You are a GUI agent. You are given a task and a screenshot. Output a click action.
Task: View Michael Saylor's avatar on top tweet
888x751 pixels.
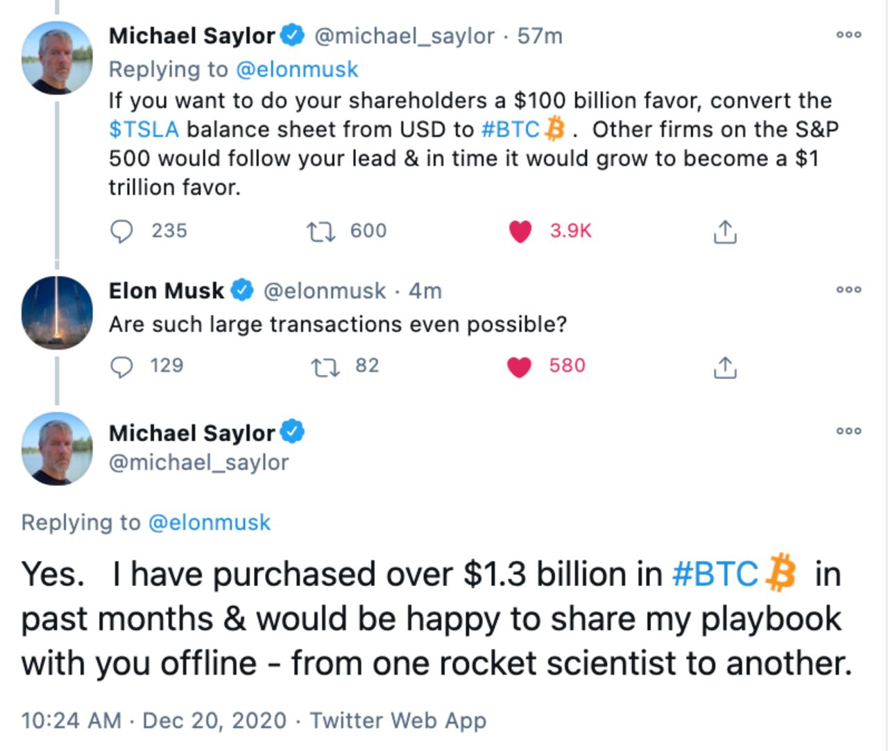[57, 58]
